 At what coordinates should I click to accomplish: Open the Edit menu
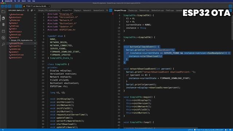[19, 1]
